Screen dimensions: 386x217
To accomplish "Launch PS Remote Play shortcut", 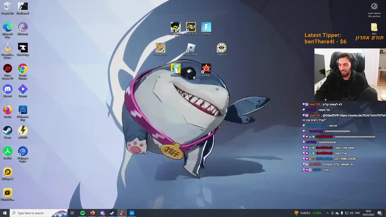I will [23, 113].
